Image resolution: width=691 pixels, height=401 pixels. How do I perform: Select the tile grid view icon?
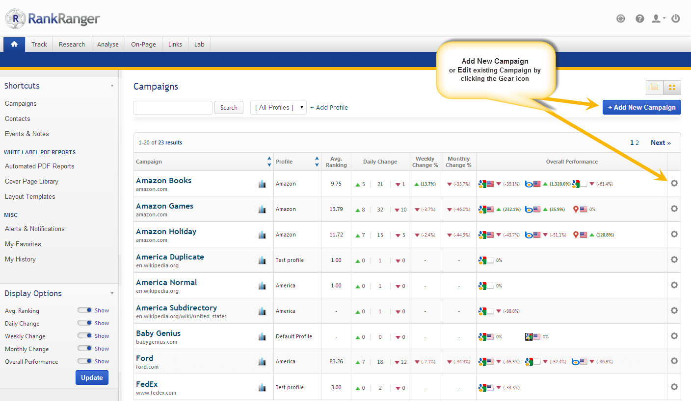[672, 88]
